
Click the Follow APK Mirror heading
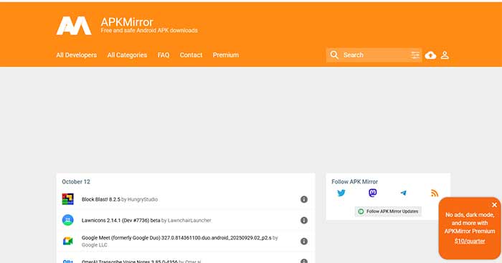tap(354, 182)
